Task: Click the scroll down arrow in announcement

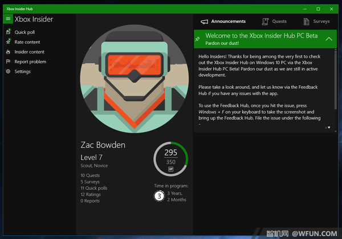Action: coord(329,127)
